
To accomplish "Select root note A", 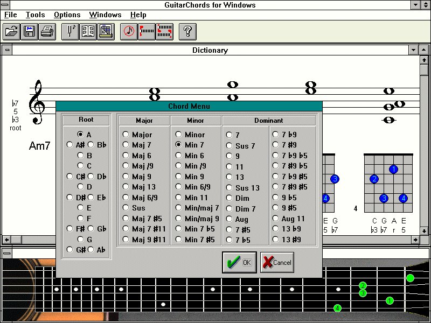I will (85, 134).
